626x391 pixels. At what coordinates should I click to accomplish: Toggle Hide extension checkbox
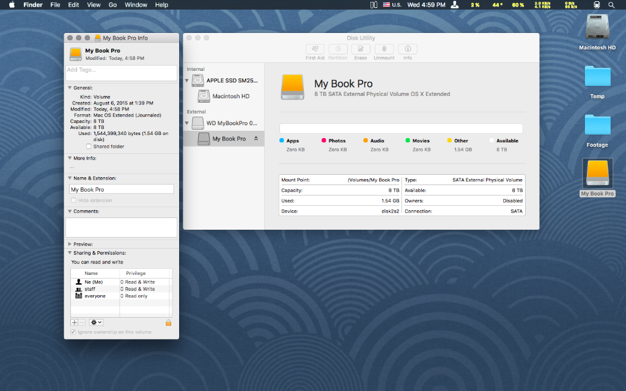pyautogui.click(x=73, y=200)
